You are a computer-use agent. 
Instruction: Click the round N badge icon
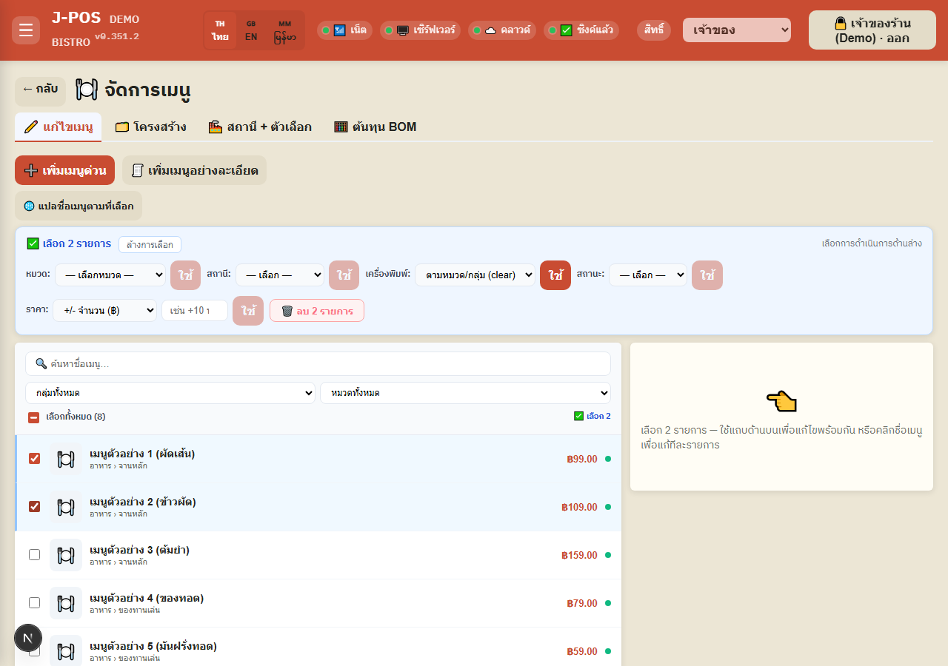click(x=28, y=638)
